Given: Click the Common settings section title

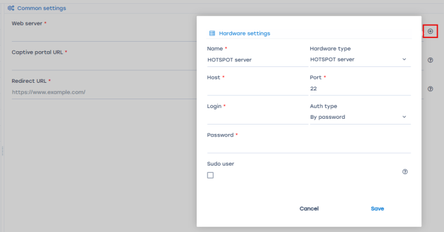Looking at the screenshot, I should pos(42,8).
